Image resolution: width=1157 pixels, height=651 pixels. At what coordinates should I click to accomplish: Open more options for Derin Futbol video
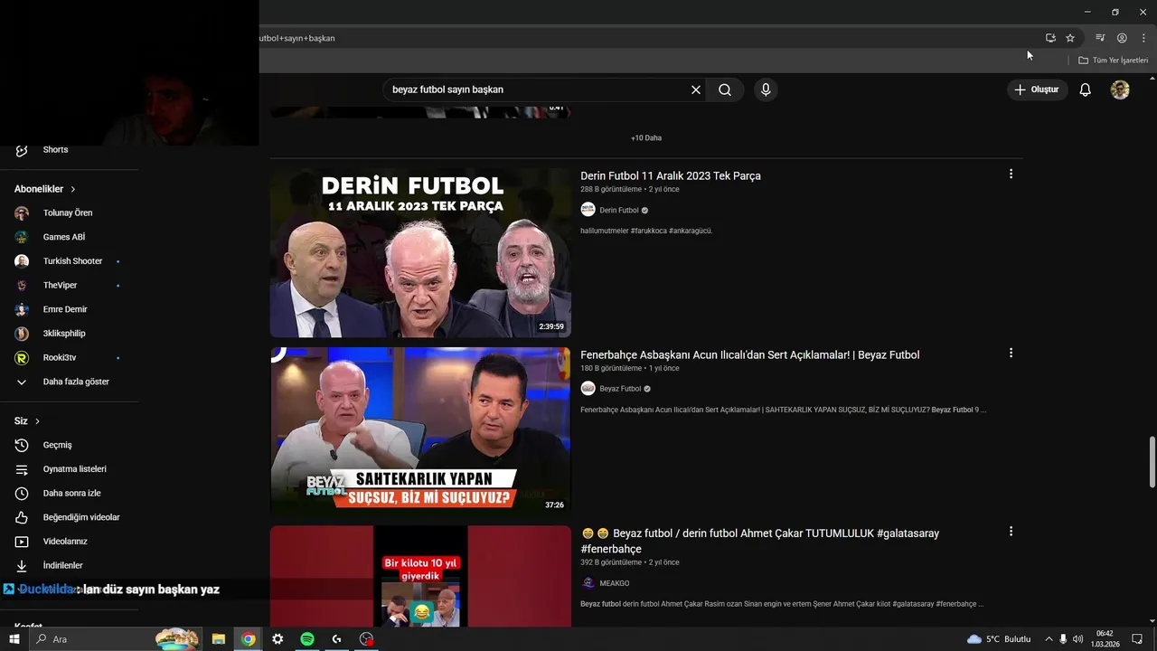click(1011, 174)
